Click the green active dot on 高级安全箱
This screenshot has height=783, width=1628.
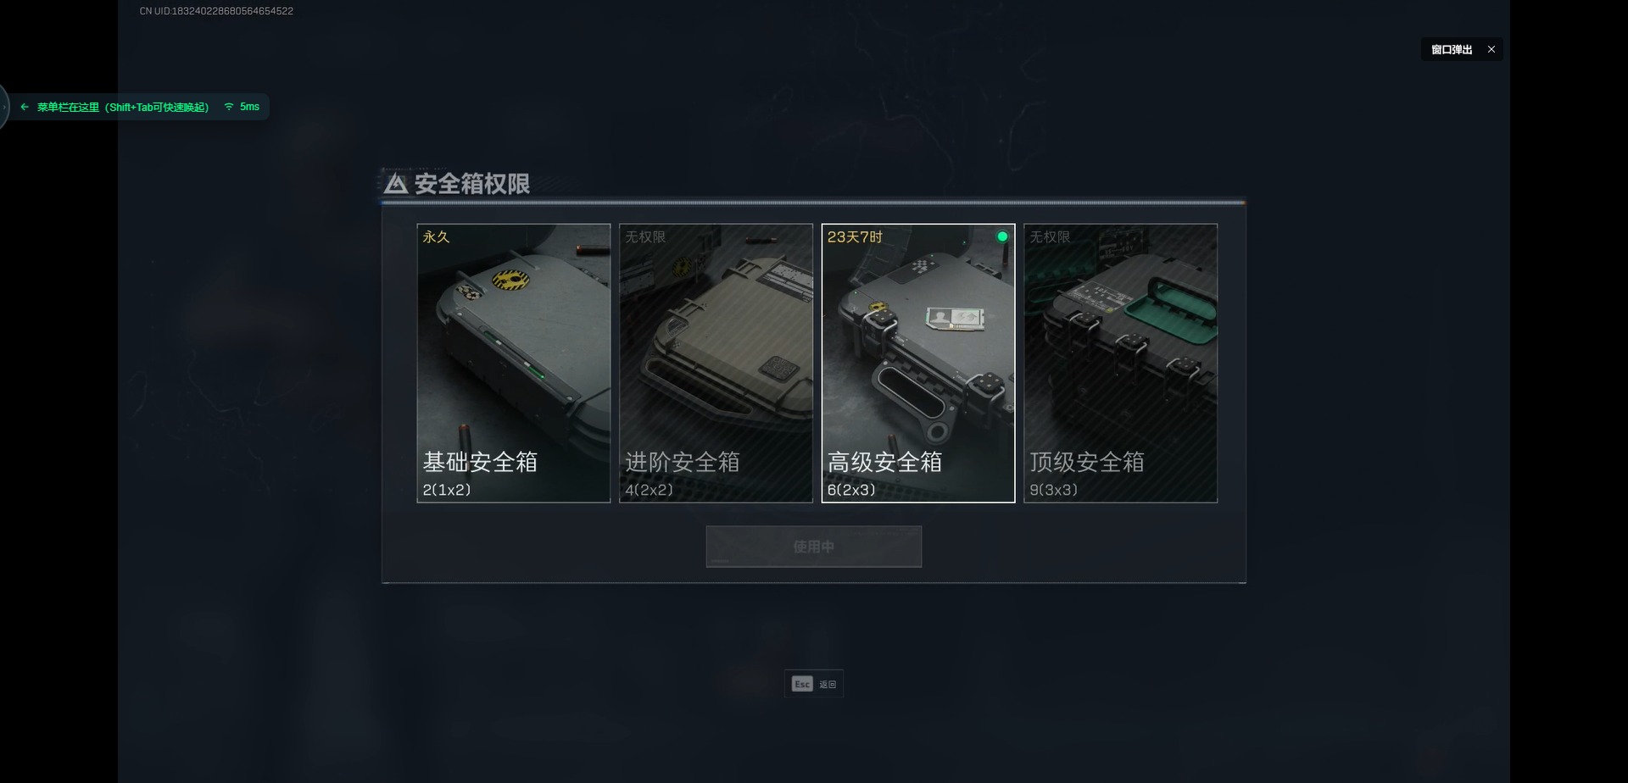[x=1002, y=236]
